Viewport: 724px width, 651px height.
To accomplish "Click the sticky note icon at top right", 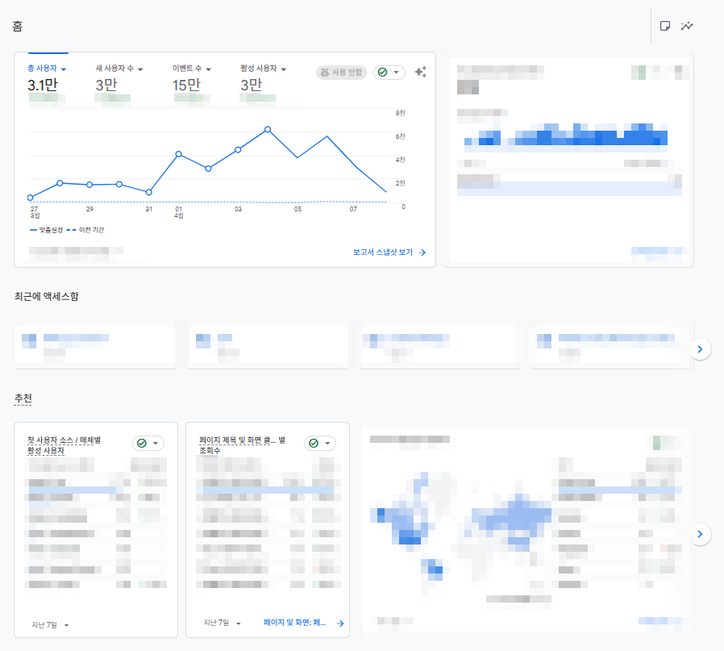I will [665, 26].
